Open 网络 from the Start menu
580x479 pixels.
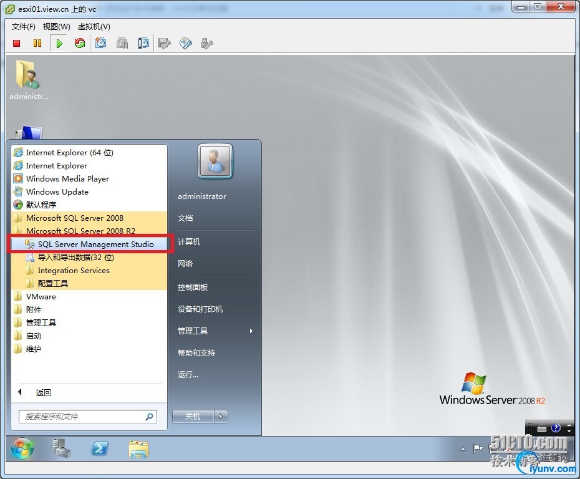pos(185,264)
